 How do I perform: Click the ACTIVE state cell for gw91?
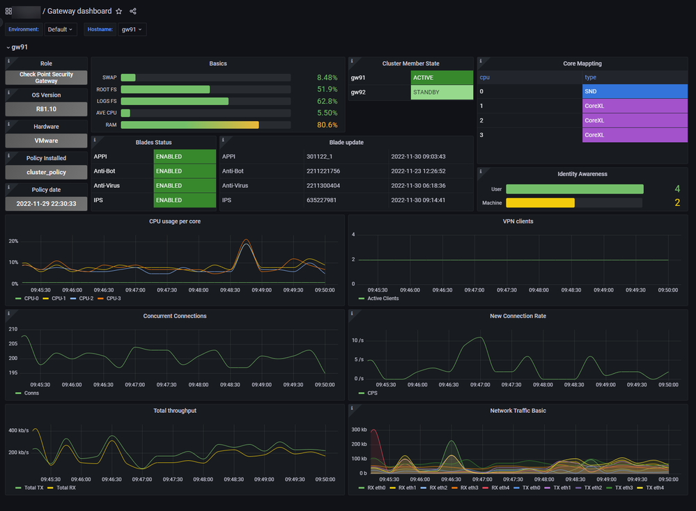coord(442,78)
